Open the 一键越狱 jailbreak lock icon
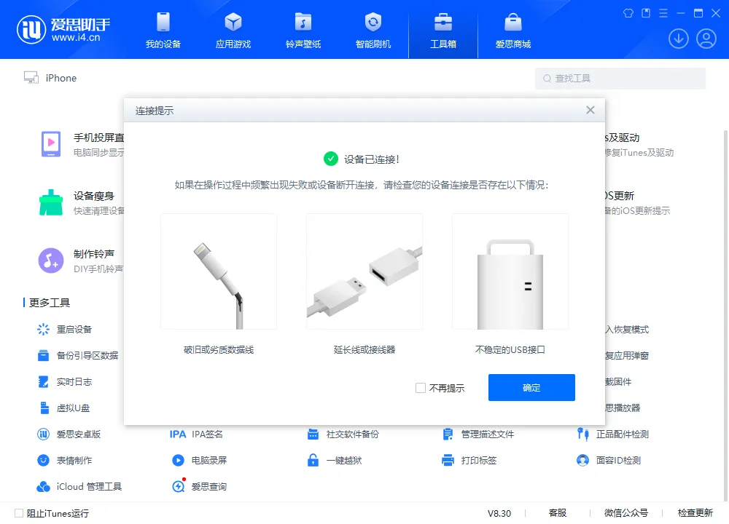Screen dimensions: 729x524 pyautogui.click(x=313, y=461)
